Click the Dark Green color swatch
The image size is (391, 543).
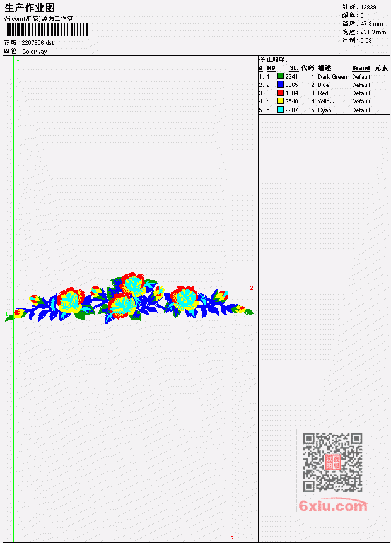(x=281, y=76)
